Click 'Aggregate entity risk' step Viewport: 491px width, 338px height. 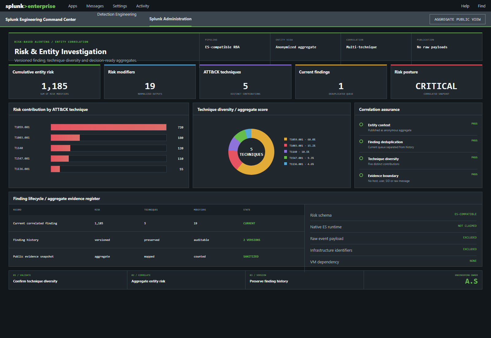[x=148, y=281]
